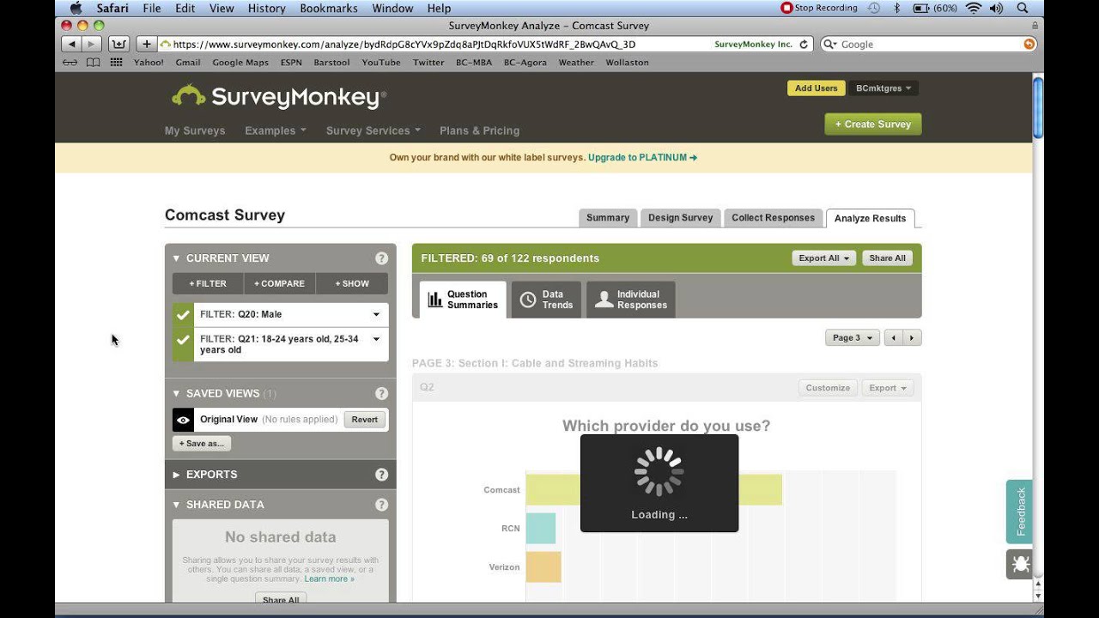1099x618 pixels.
Task: Click the add bookmark plus button
Action: (x=147, y=44)
